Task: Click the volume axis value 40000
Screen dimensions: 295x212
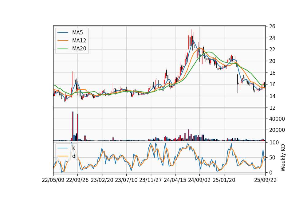Action: pyautogui.click(x=277, y=119)
